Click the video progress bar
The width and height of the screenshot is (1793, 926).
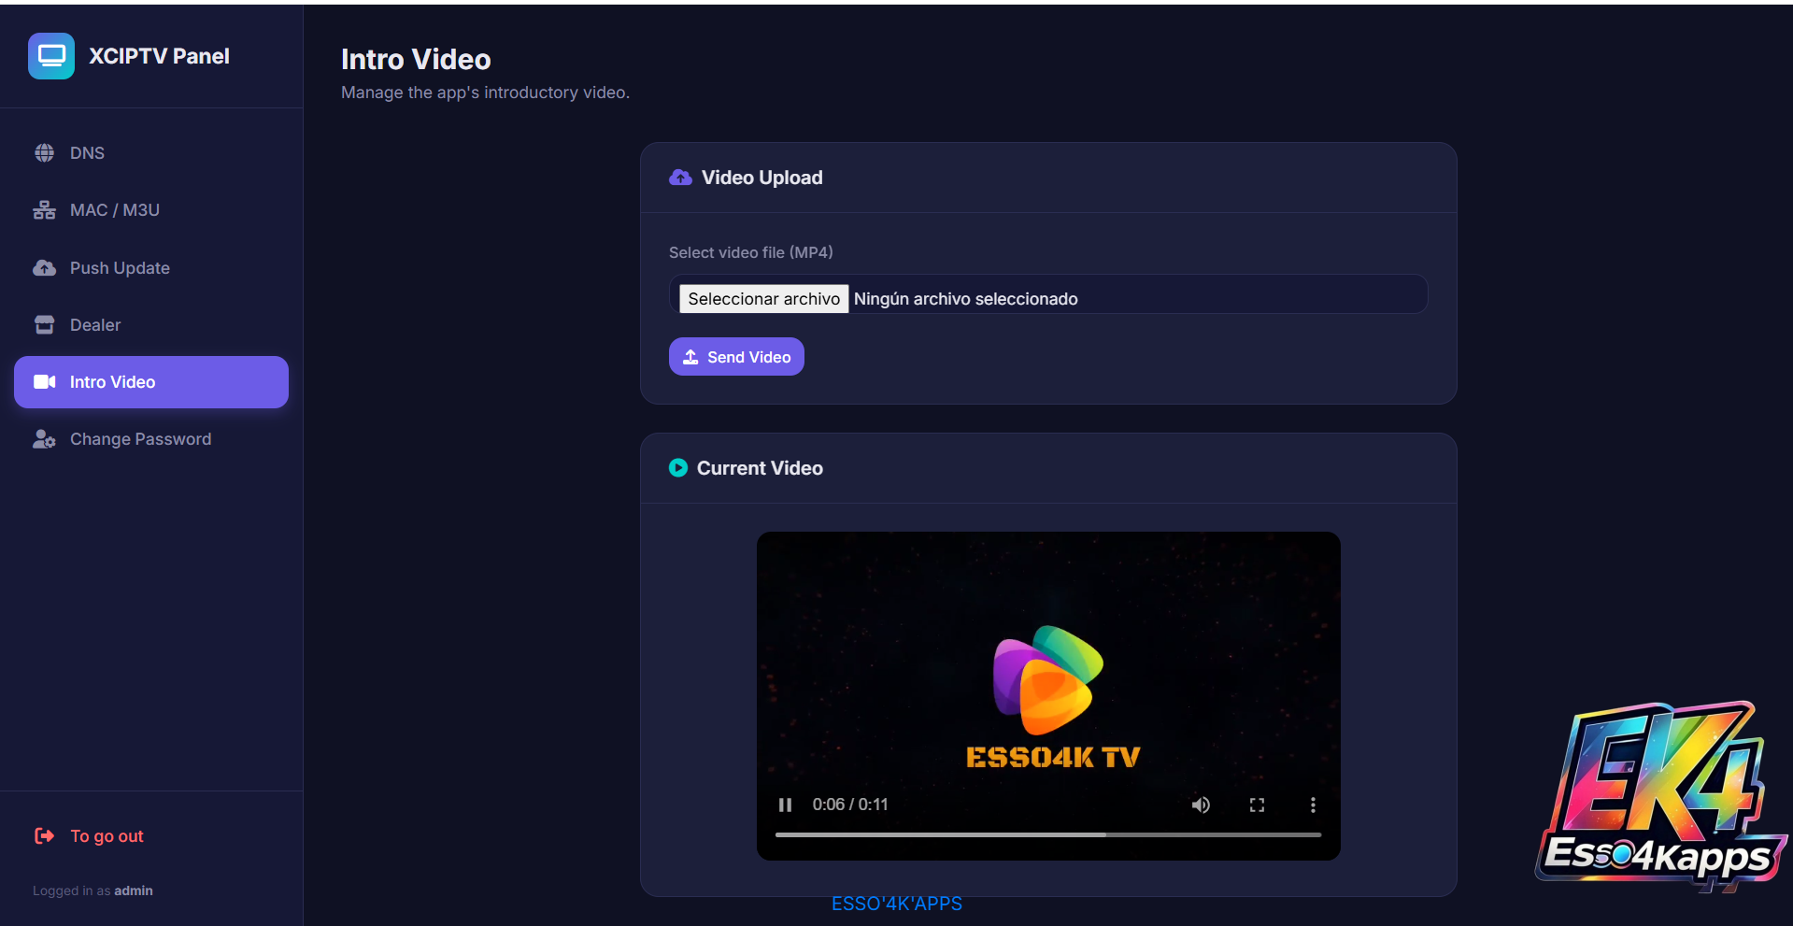pos(1048,834)
